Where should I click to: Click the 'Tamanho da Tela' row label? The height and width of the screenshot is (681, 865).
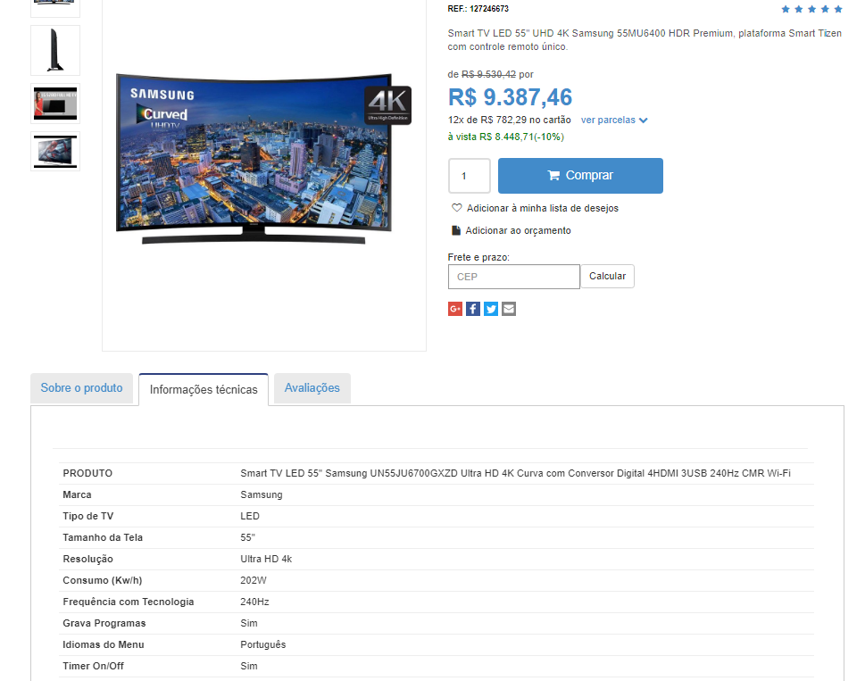point(103,537)
